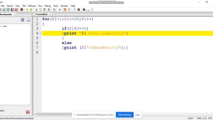Click the Save file toolbar icon
Viewport: 213px width, 120px height.
pos(4,10)
